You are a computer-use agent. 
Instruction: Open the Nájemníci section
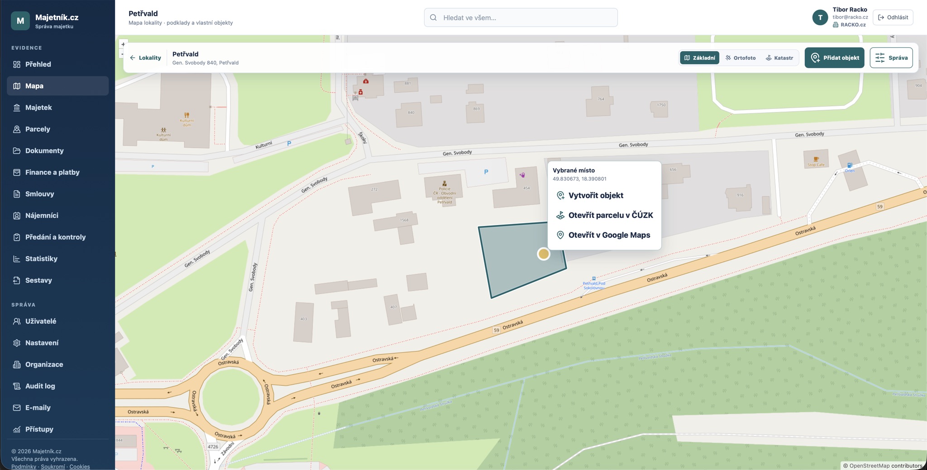57,215
